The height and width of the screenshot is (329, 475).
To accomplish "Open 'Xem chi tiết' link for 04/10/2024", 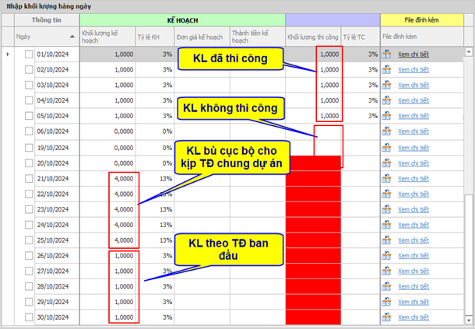I will [x=413, y=100].
